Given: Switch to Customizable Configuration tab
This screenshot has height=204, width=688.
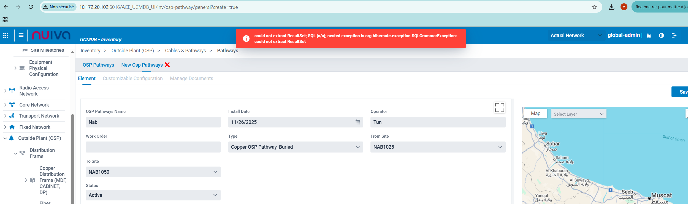Looking at the screenshot, I should point(132,78).
